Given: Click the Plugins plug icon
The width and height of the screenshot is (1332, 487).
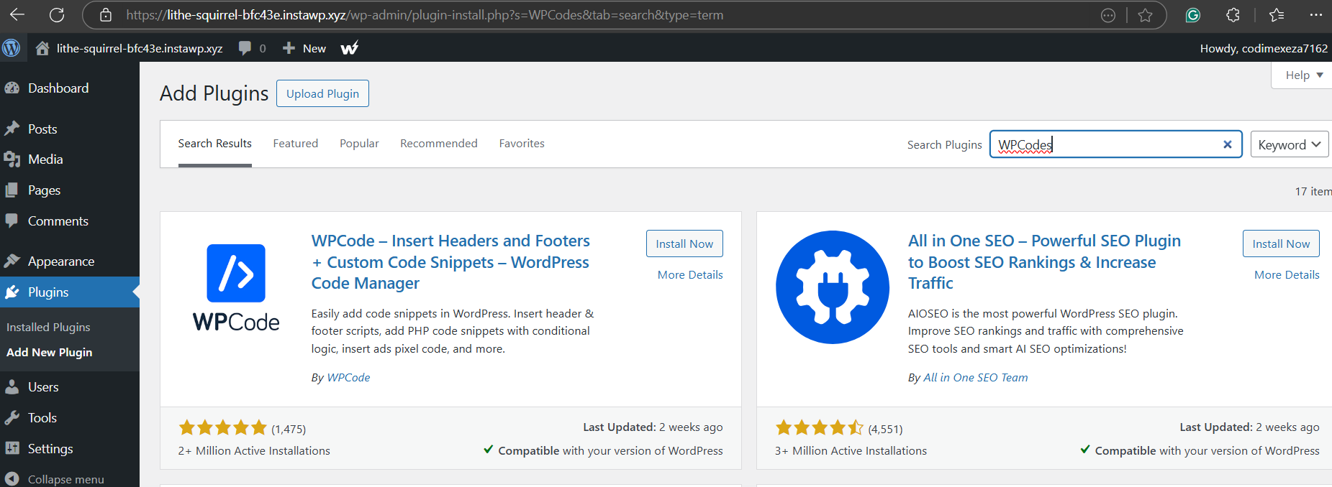Looking at the screenshot, I should [12, 292].
